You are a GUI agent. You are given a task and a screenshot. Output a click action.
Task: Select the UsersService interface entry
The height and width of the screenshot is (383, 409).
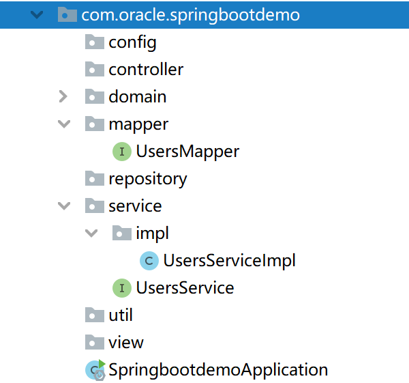pos(185,288)
